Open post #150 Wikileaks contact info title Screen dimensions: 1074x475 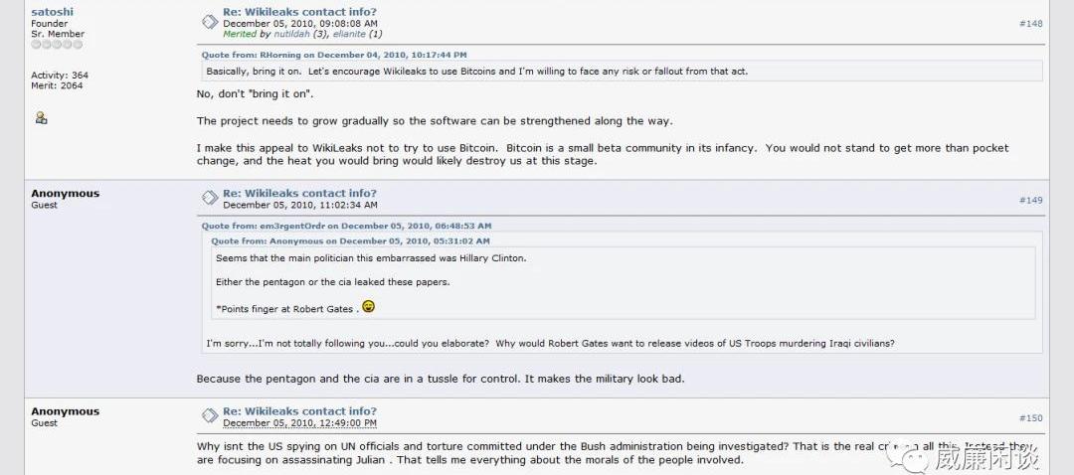299,411
